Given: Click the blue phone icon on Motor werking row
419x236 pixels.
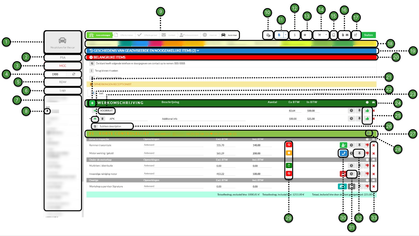Looking at the screenshot, I should tap(343, 153).
